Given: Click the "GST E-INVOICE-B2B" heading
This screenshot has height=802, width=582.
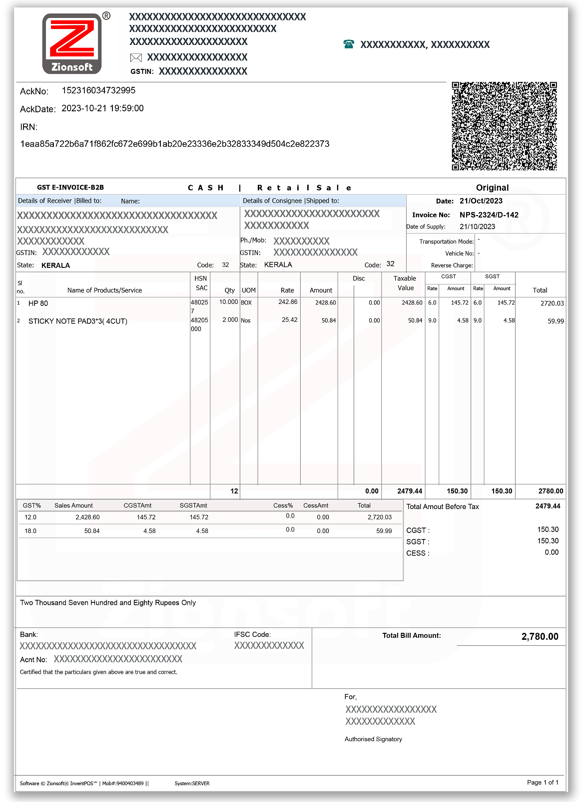Looking at the screenshot, I should point(70,188).
